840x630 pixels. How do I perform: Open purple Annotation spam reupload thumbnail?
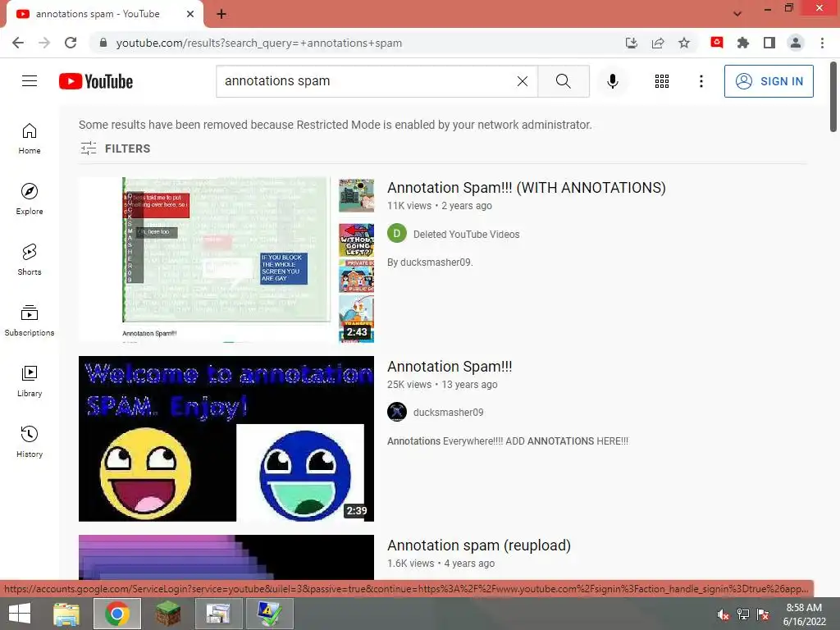pyautogui.click(x=226, y=557)
